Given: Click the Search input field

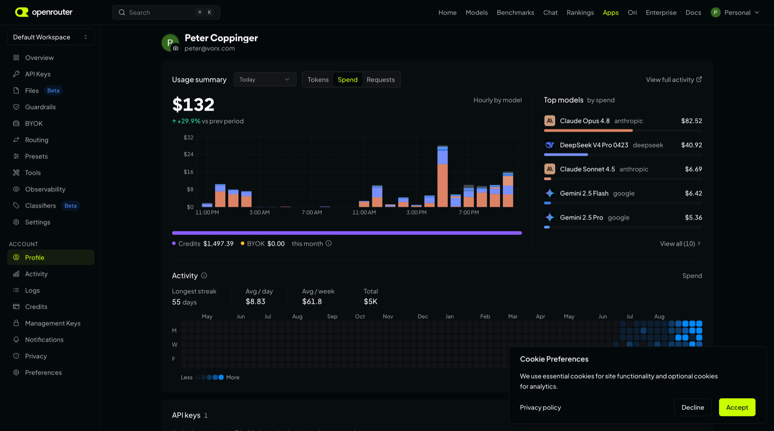Looking at the screenshot, I should (166, 12).
